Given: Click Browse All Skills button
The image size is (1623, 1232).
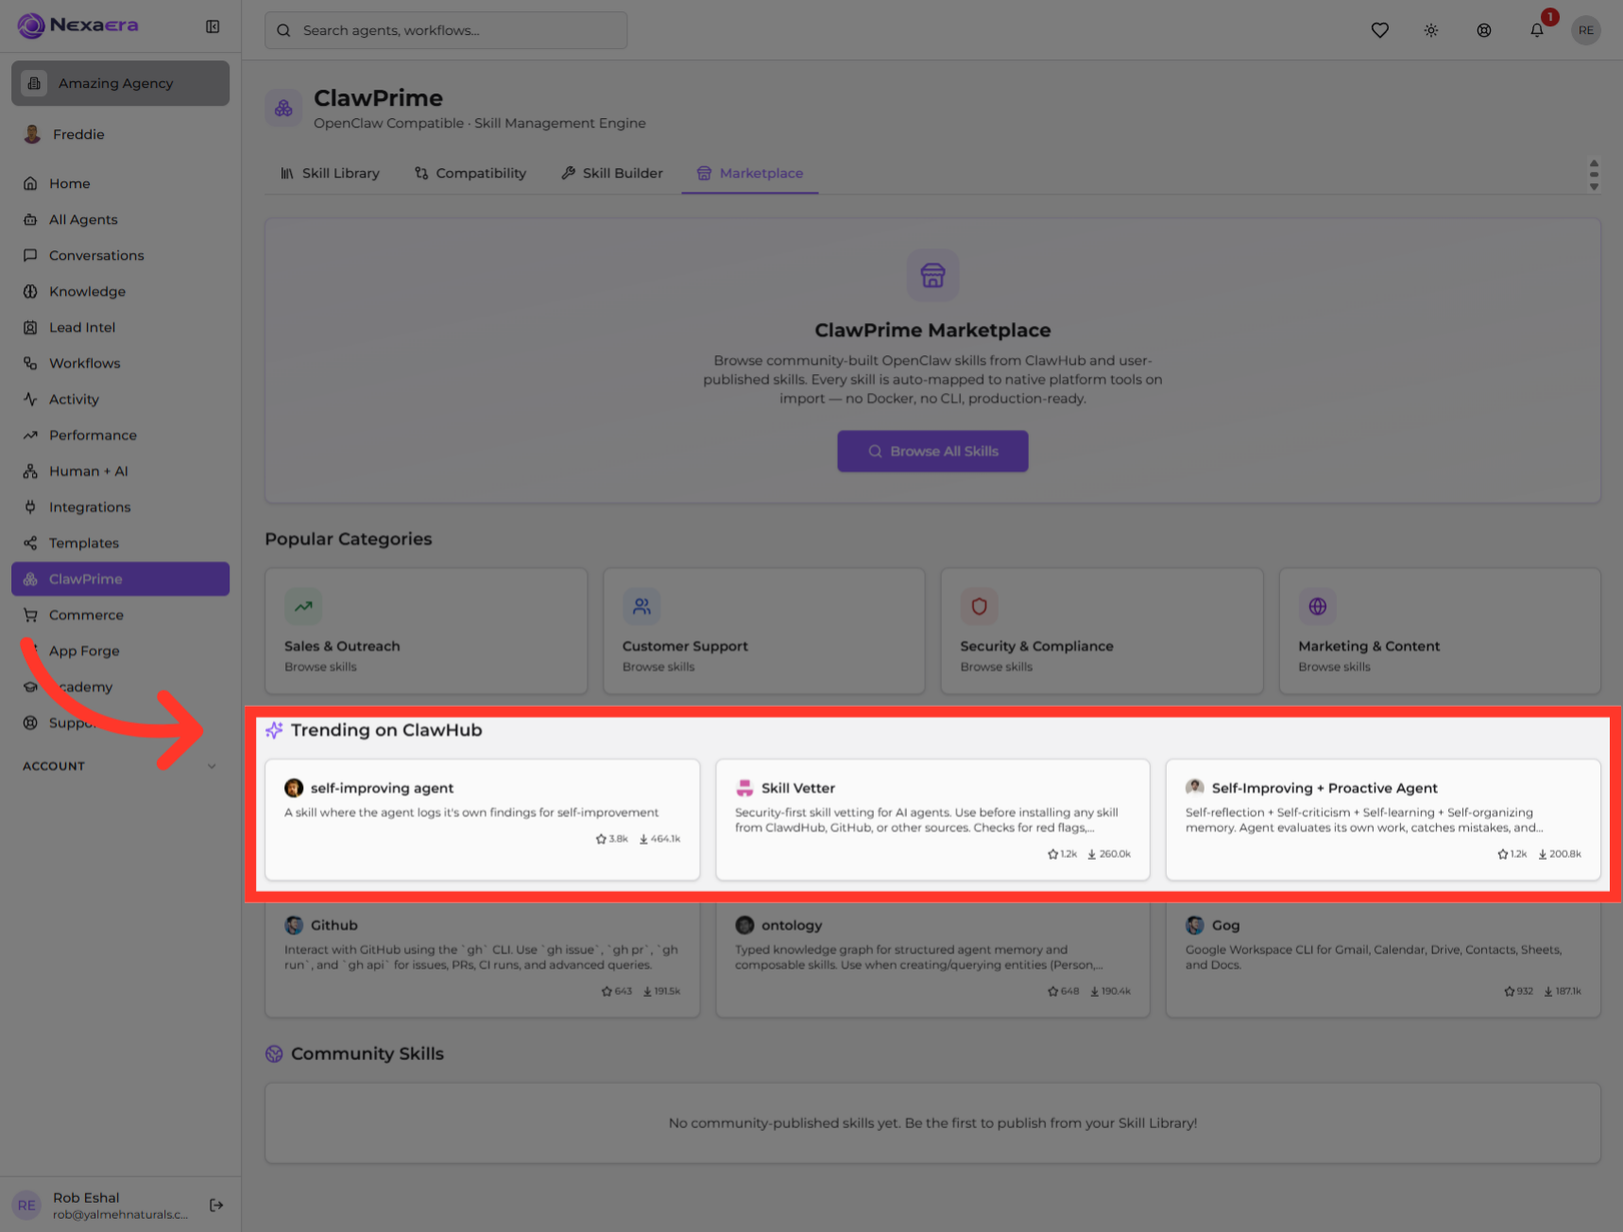Looking at the screenshot, I should click(x=932, y=452).
